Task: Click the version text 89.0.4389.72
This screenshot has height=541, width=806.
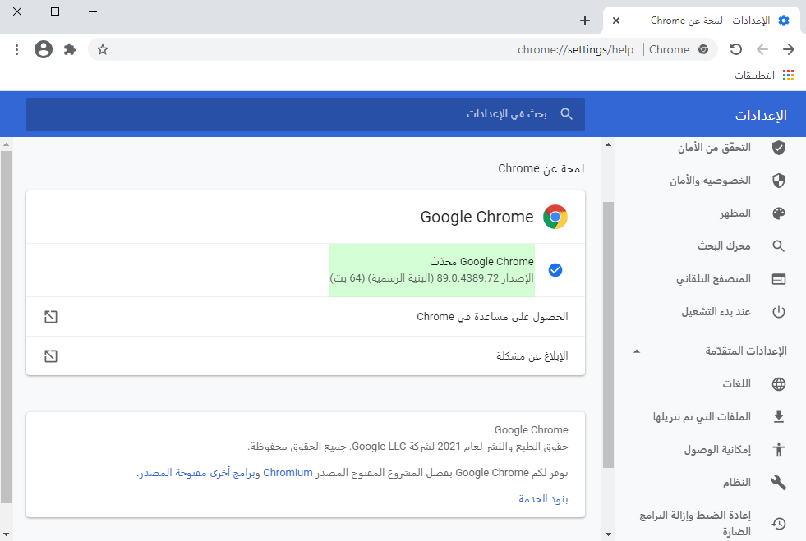Action: (467, 278)
